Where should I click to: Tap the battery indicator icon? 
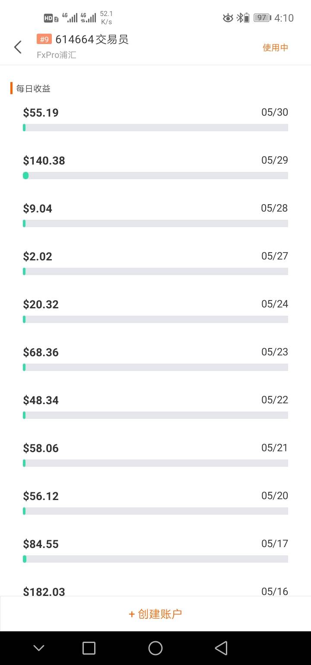(x=262, y=18)
